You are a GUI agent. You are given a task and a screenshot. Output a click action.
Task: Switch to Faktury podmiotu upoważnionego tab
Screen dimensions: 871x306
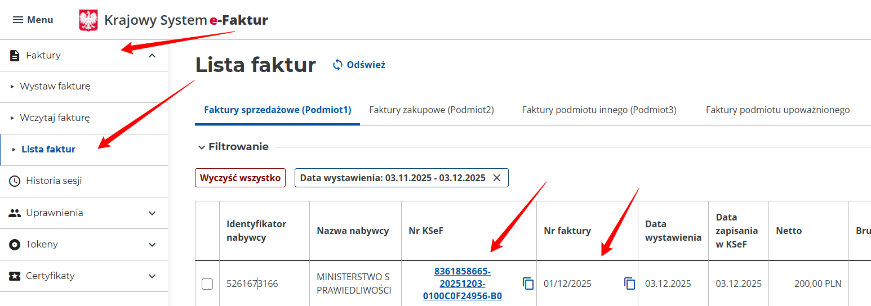(x=777, y=110)
